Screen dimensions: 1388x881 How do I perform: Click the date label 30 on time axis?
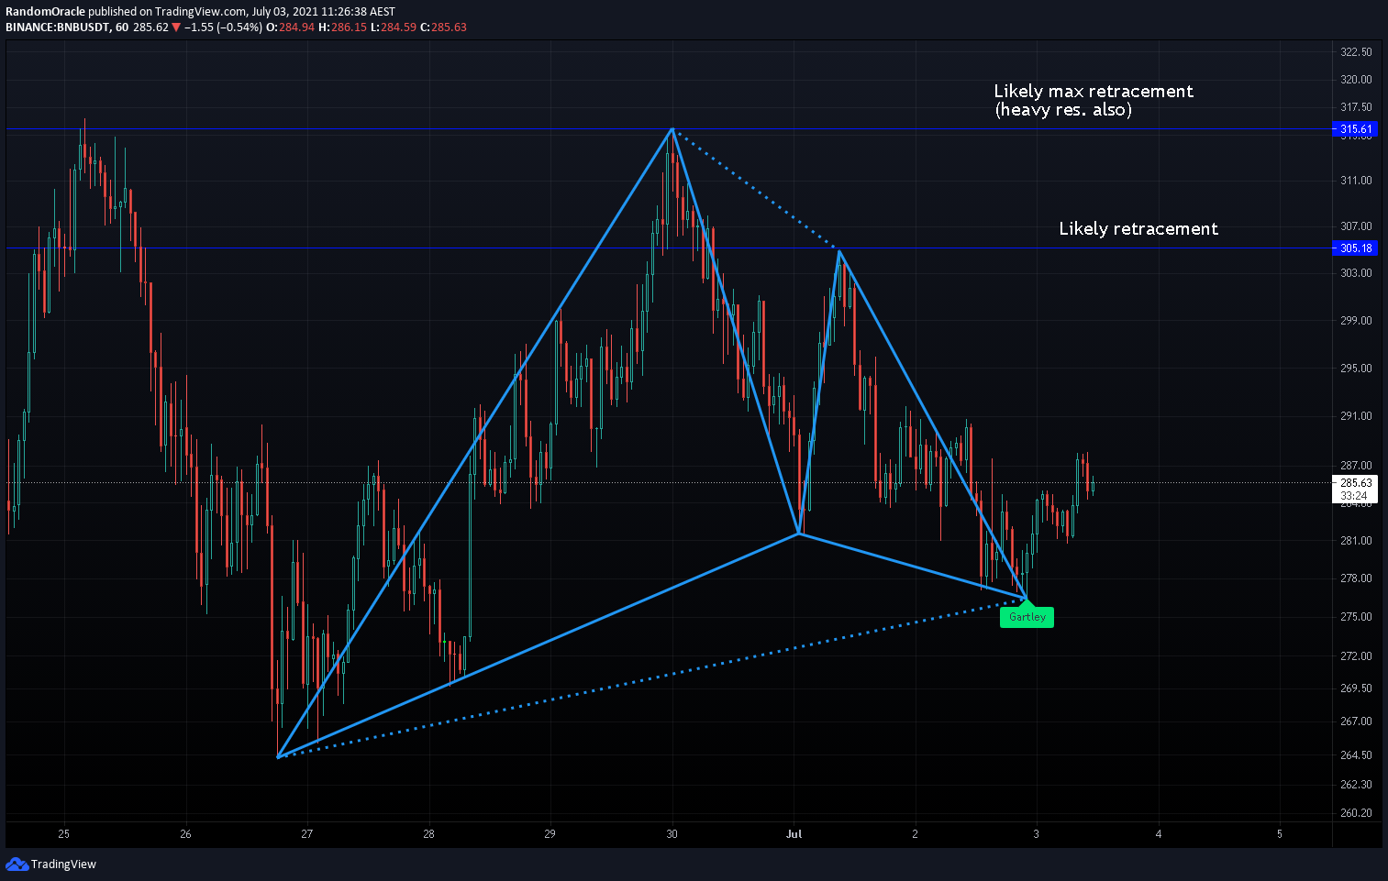[x=672, y=834]
